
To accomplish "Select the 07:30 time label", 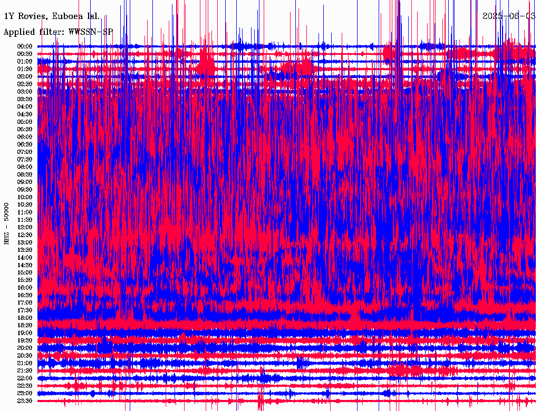I will 25,159.
